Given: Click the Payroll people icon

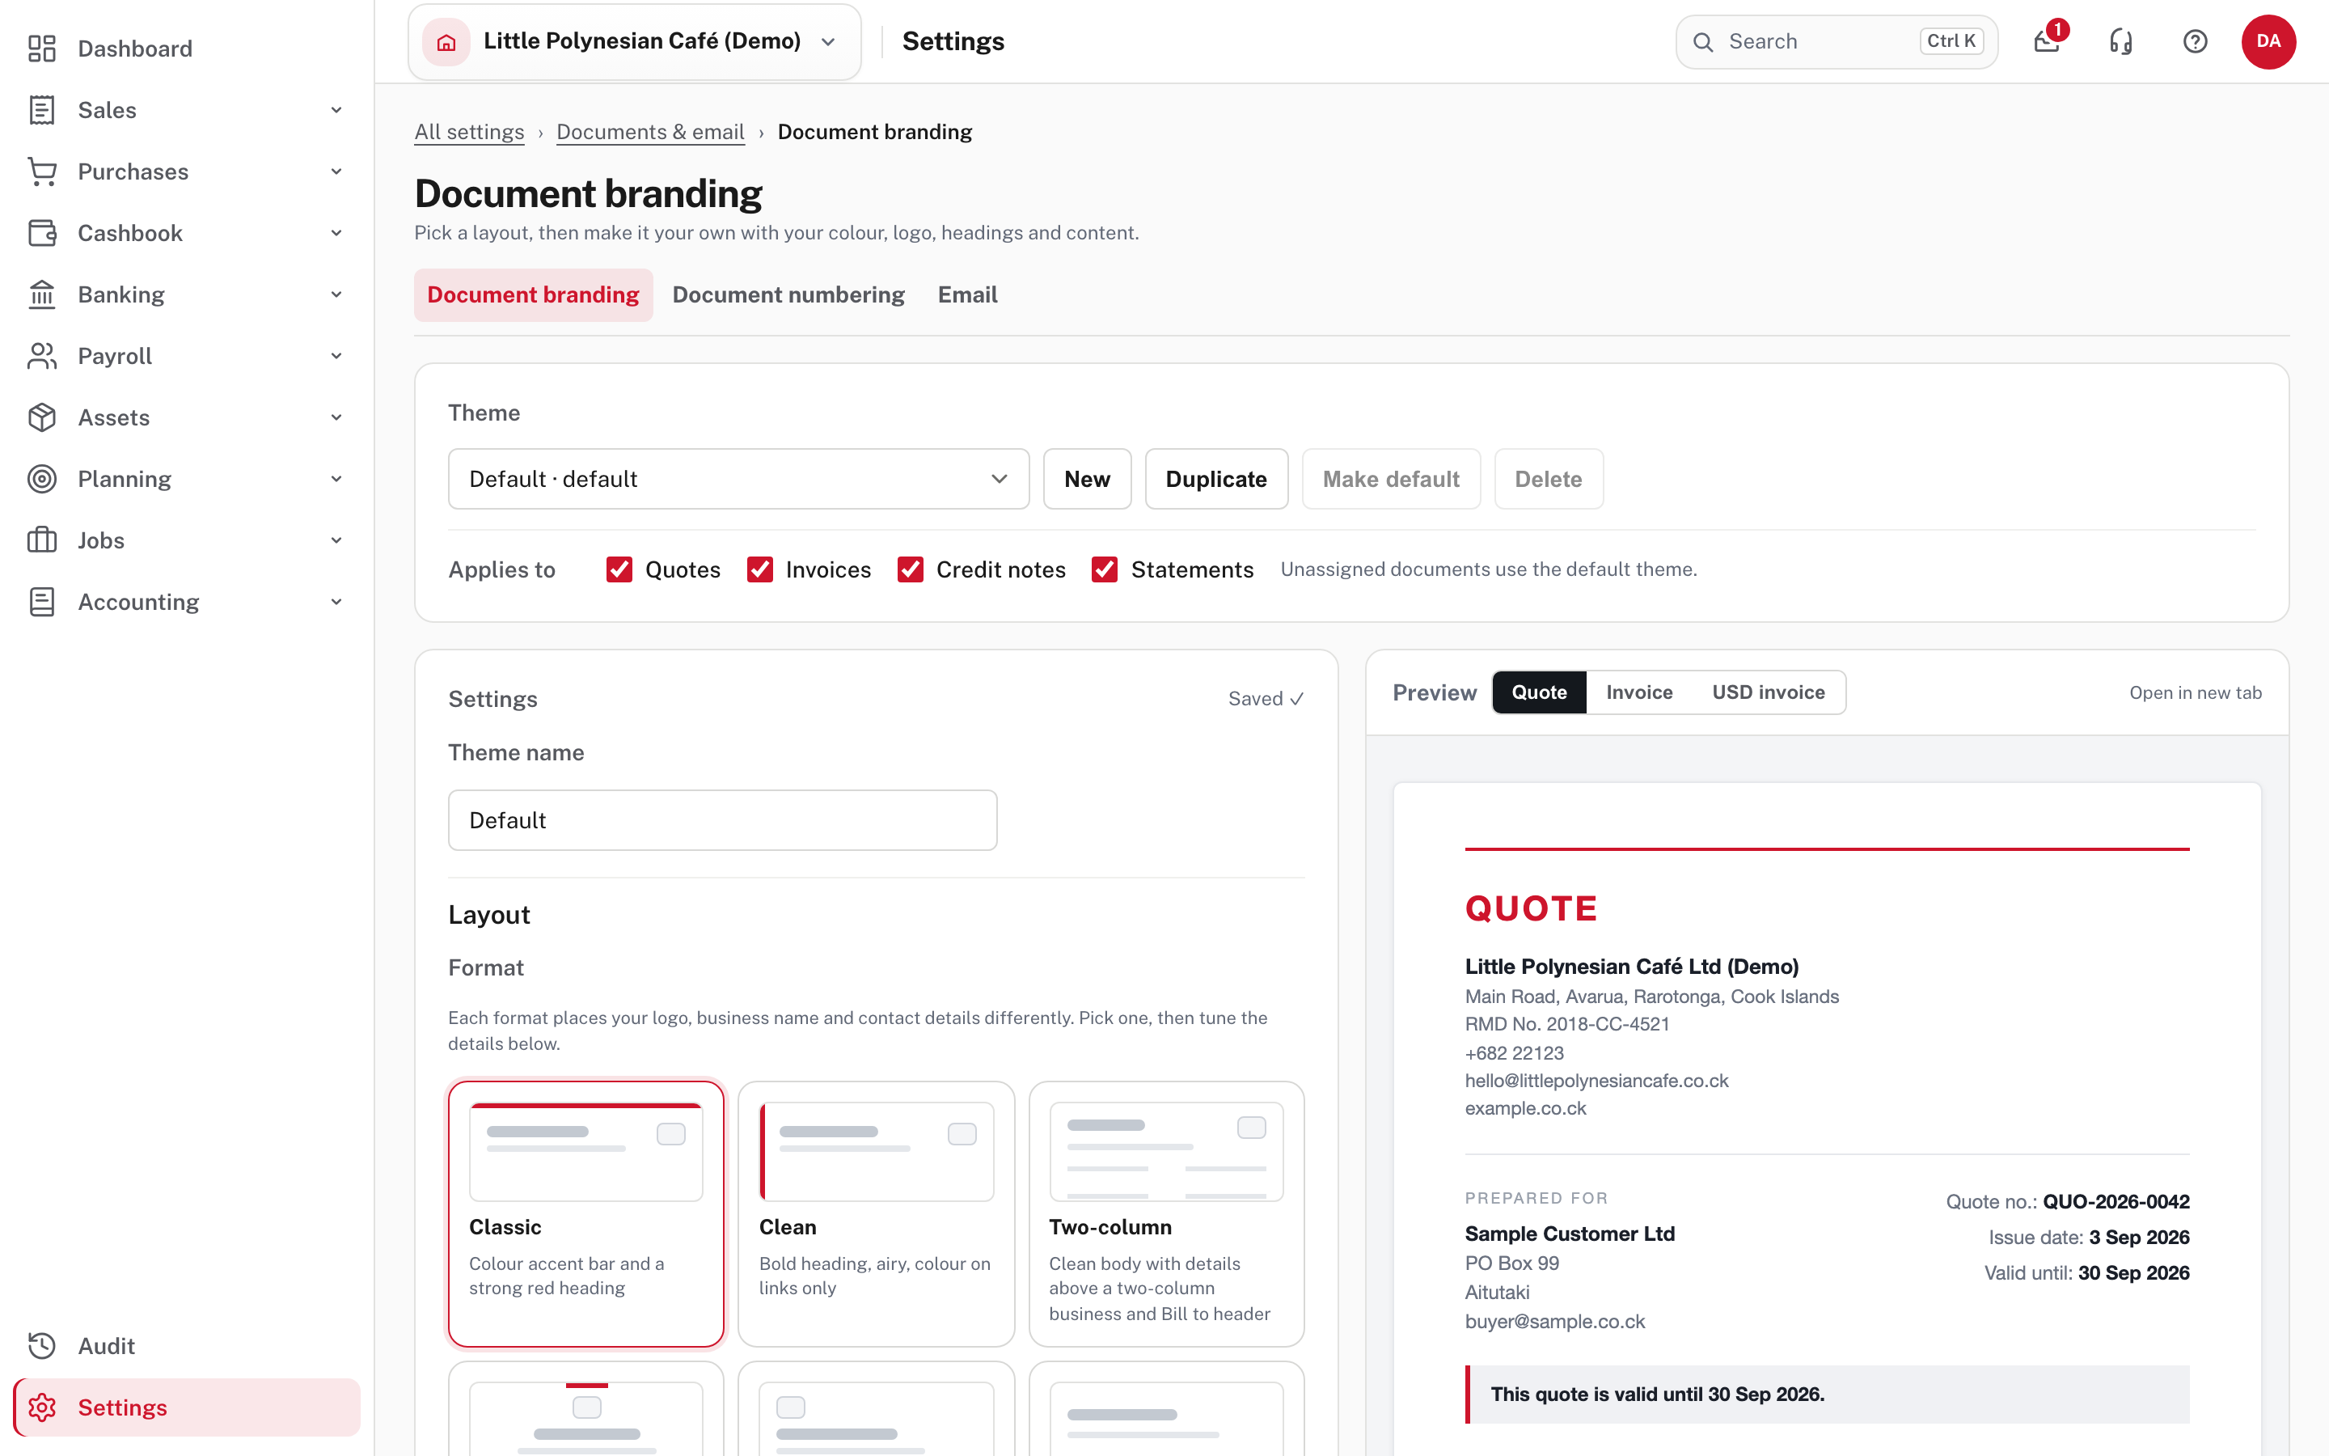Looking at the screenshot, I should point(41,356).
